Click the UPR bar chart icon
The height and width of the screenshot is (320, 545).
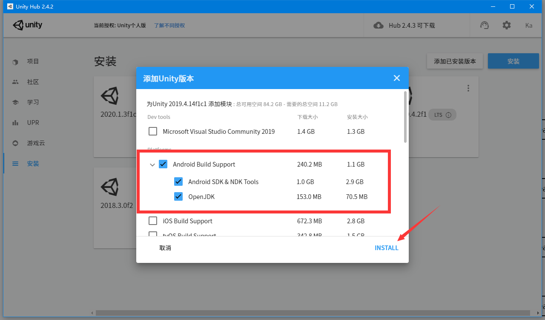tap(15, 123)
